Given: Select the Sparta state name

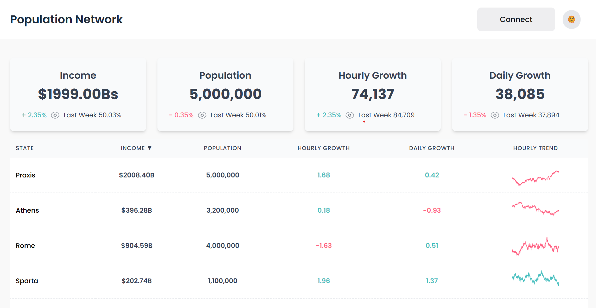Looking at the screenshot, I should [x=27, y=281].
